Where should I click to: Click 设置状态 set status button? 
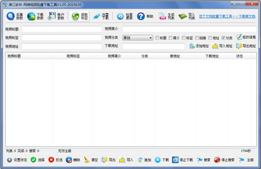(17, 160)
